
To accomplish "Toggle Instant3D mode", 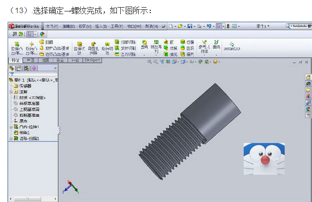I will pyautogui.click(x=232, y=46).
